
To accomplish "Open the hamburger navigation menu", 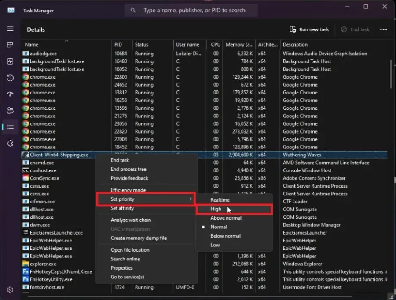I will point(10,29).
